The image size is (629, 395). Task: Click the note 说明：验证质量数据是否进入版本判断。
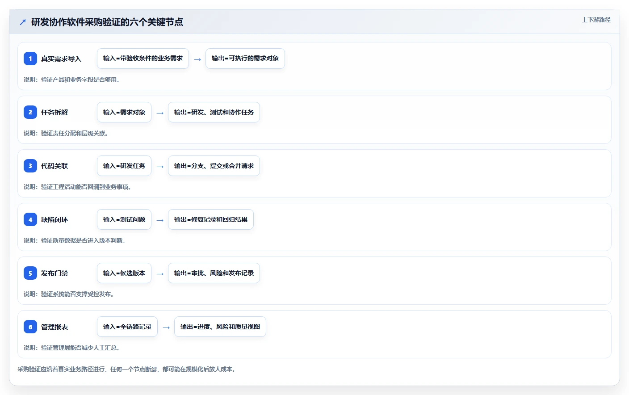tap(75, 240)
